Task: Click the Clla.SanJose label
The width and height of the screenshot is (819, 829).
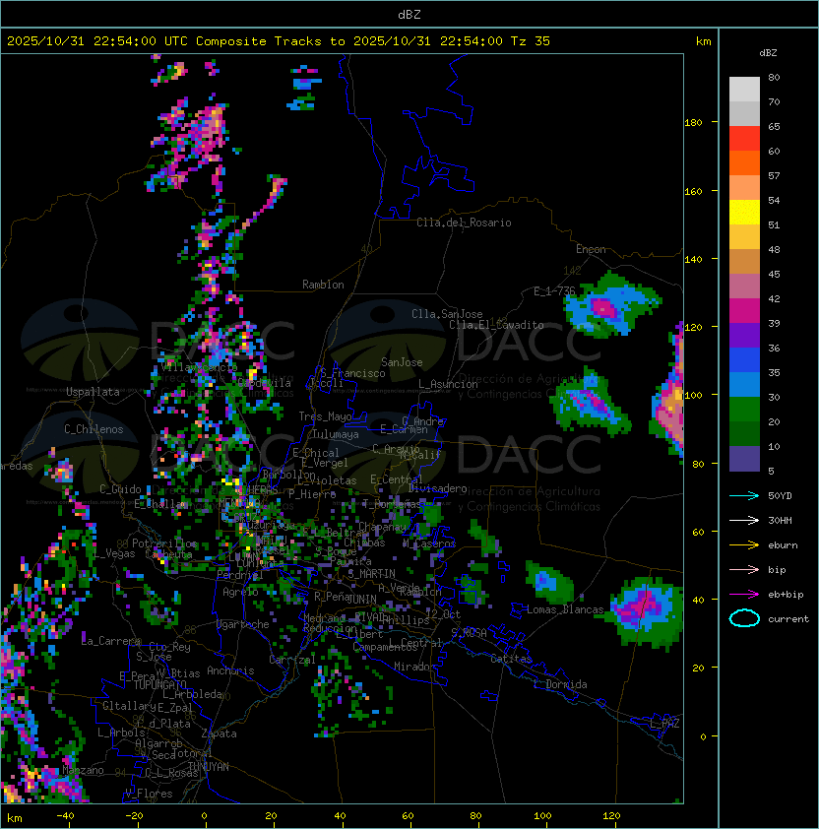Action: pos(447,314)
